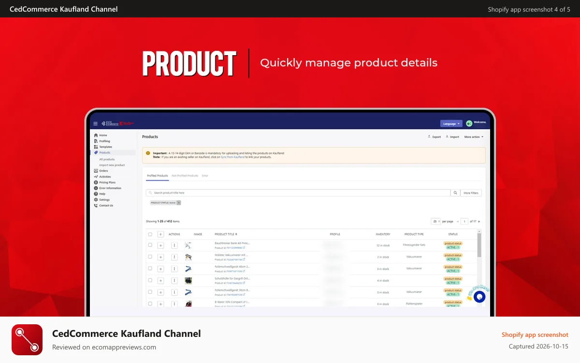Click the More Filters button

tap(471, 193)
